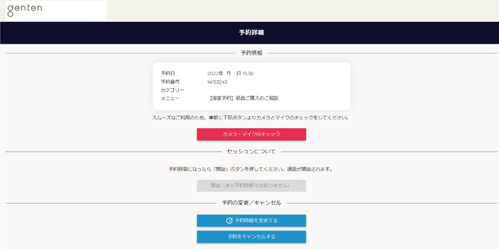Click the カテゴリー label
The width and height of the screenshot is (499, 249).
point(172,90)
